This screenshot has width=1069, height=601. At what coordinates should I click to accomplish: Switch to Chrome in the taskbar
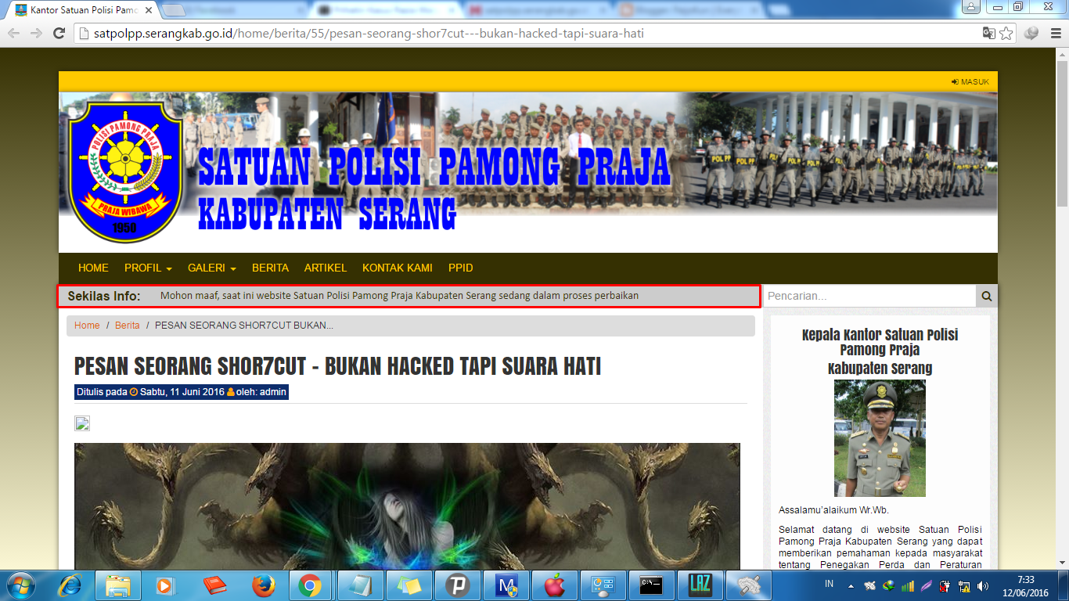click(311, 585)
